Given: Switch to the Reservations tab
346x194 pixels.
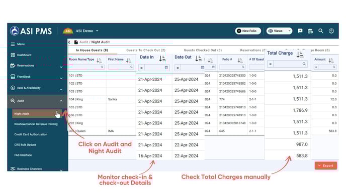Looking at the screenshot, I should click(x=253, y=50).
